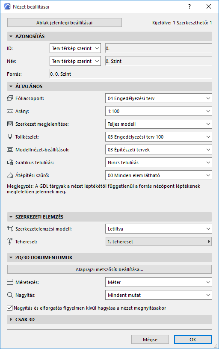The width and height of the screenshot is (219, 349).
Task: Click Ablak jelenlegi beállításai button
Action: pyautogui.click(x=65, y=23)
